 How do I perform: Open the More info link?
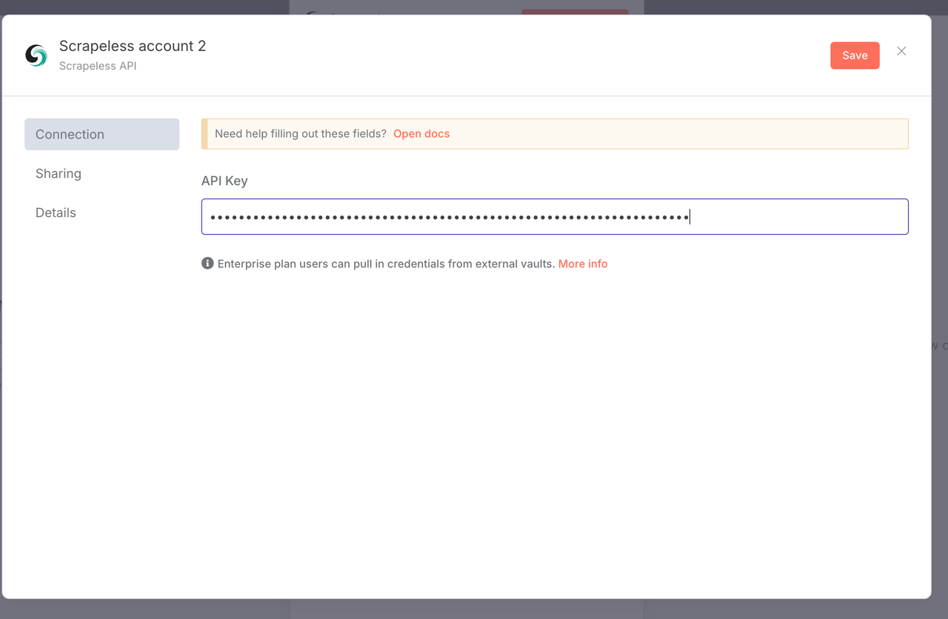click(582, 264)
